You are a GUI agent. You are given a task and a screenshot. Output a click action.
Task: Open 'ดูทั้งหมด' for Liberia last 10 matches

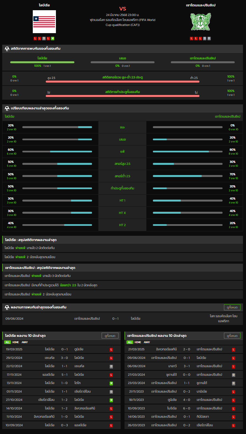pyautogui.click(x=110, y=336)
